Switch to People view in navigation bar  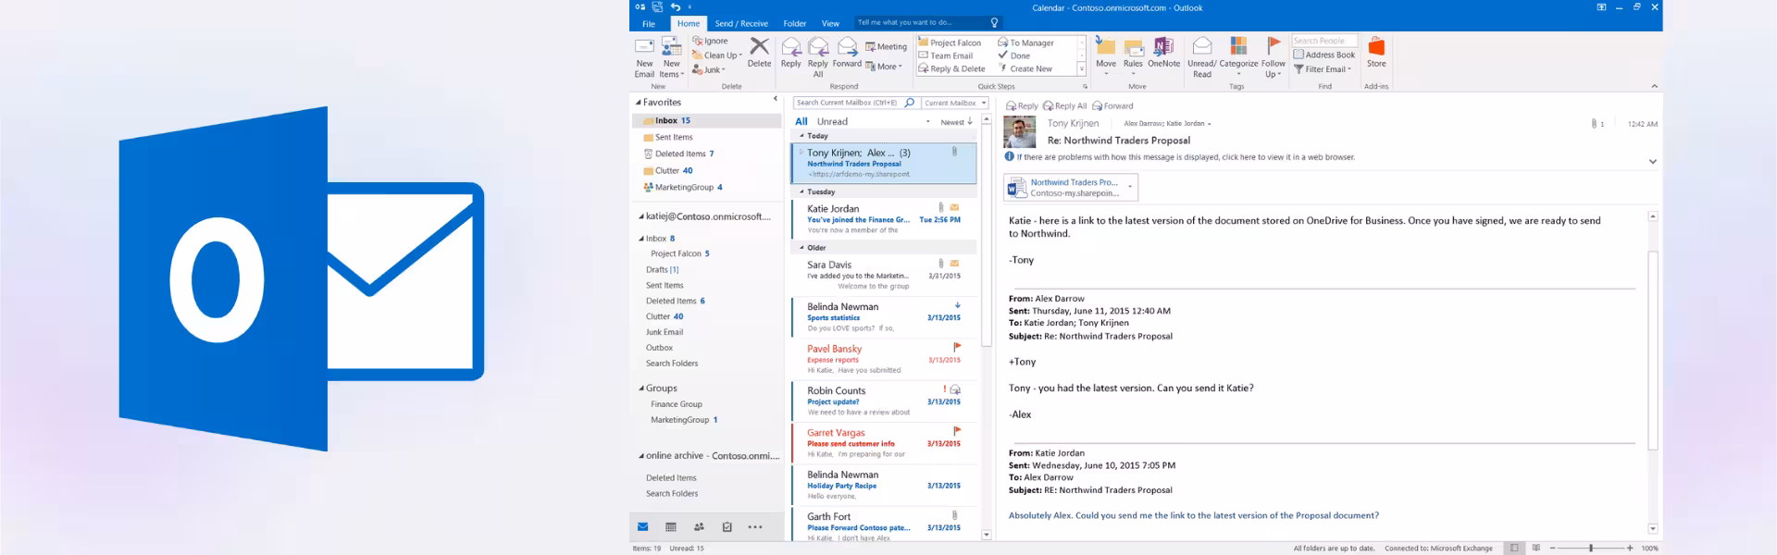(x=699, y=527)
